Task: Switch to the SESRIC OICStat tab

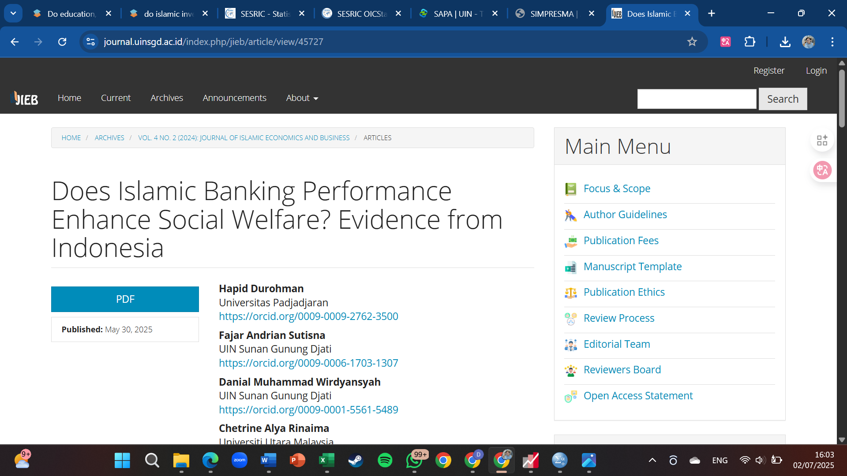Action: 362,14
